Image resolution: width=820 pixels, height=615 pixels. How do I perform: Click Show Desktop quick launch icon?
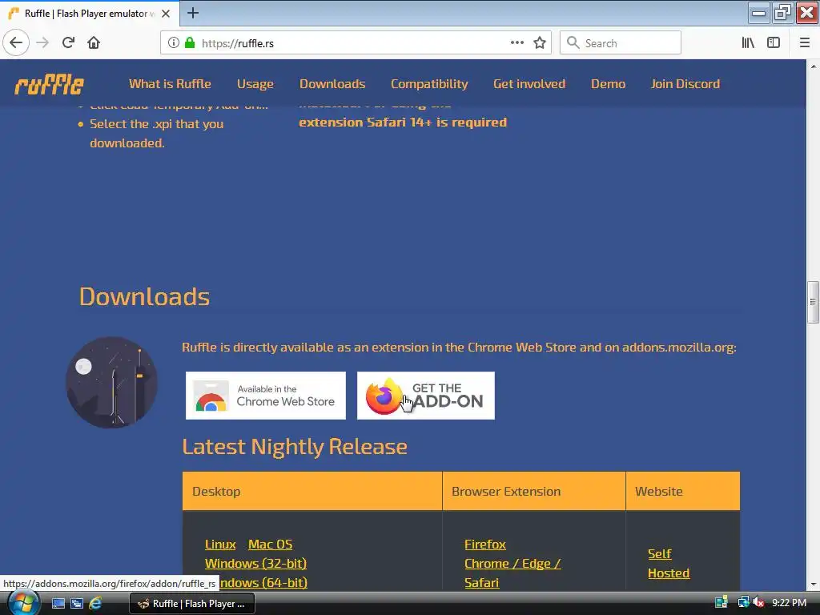pyautogui.click(x=58, y=604)
